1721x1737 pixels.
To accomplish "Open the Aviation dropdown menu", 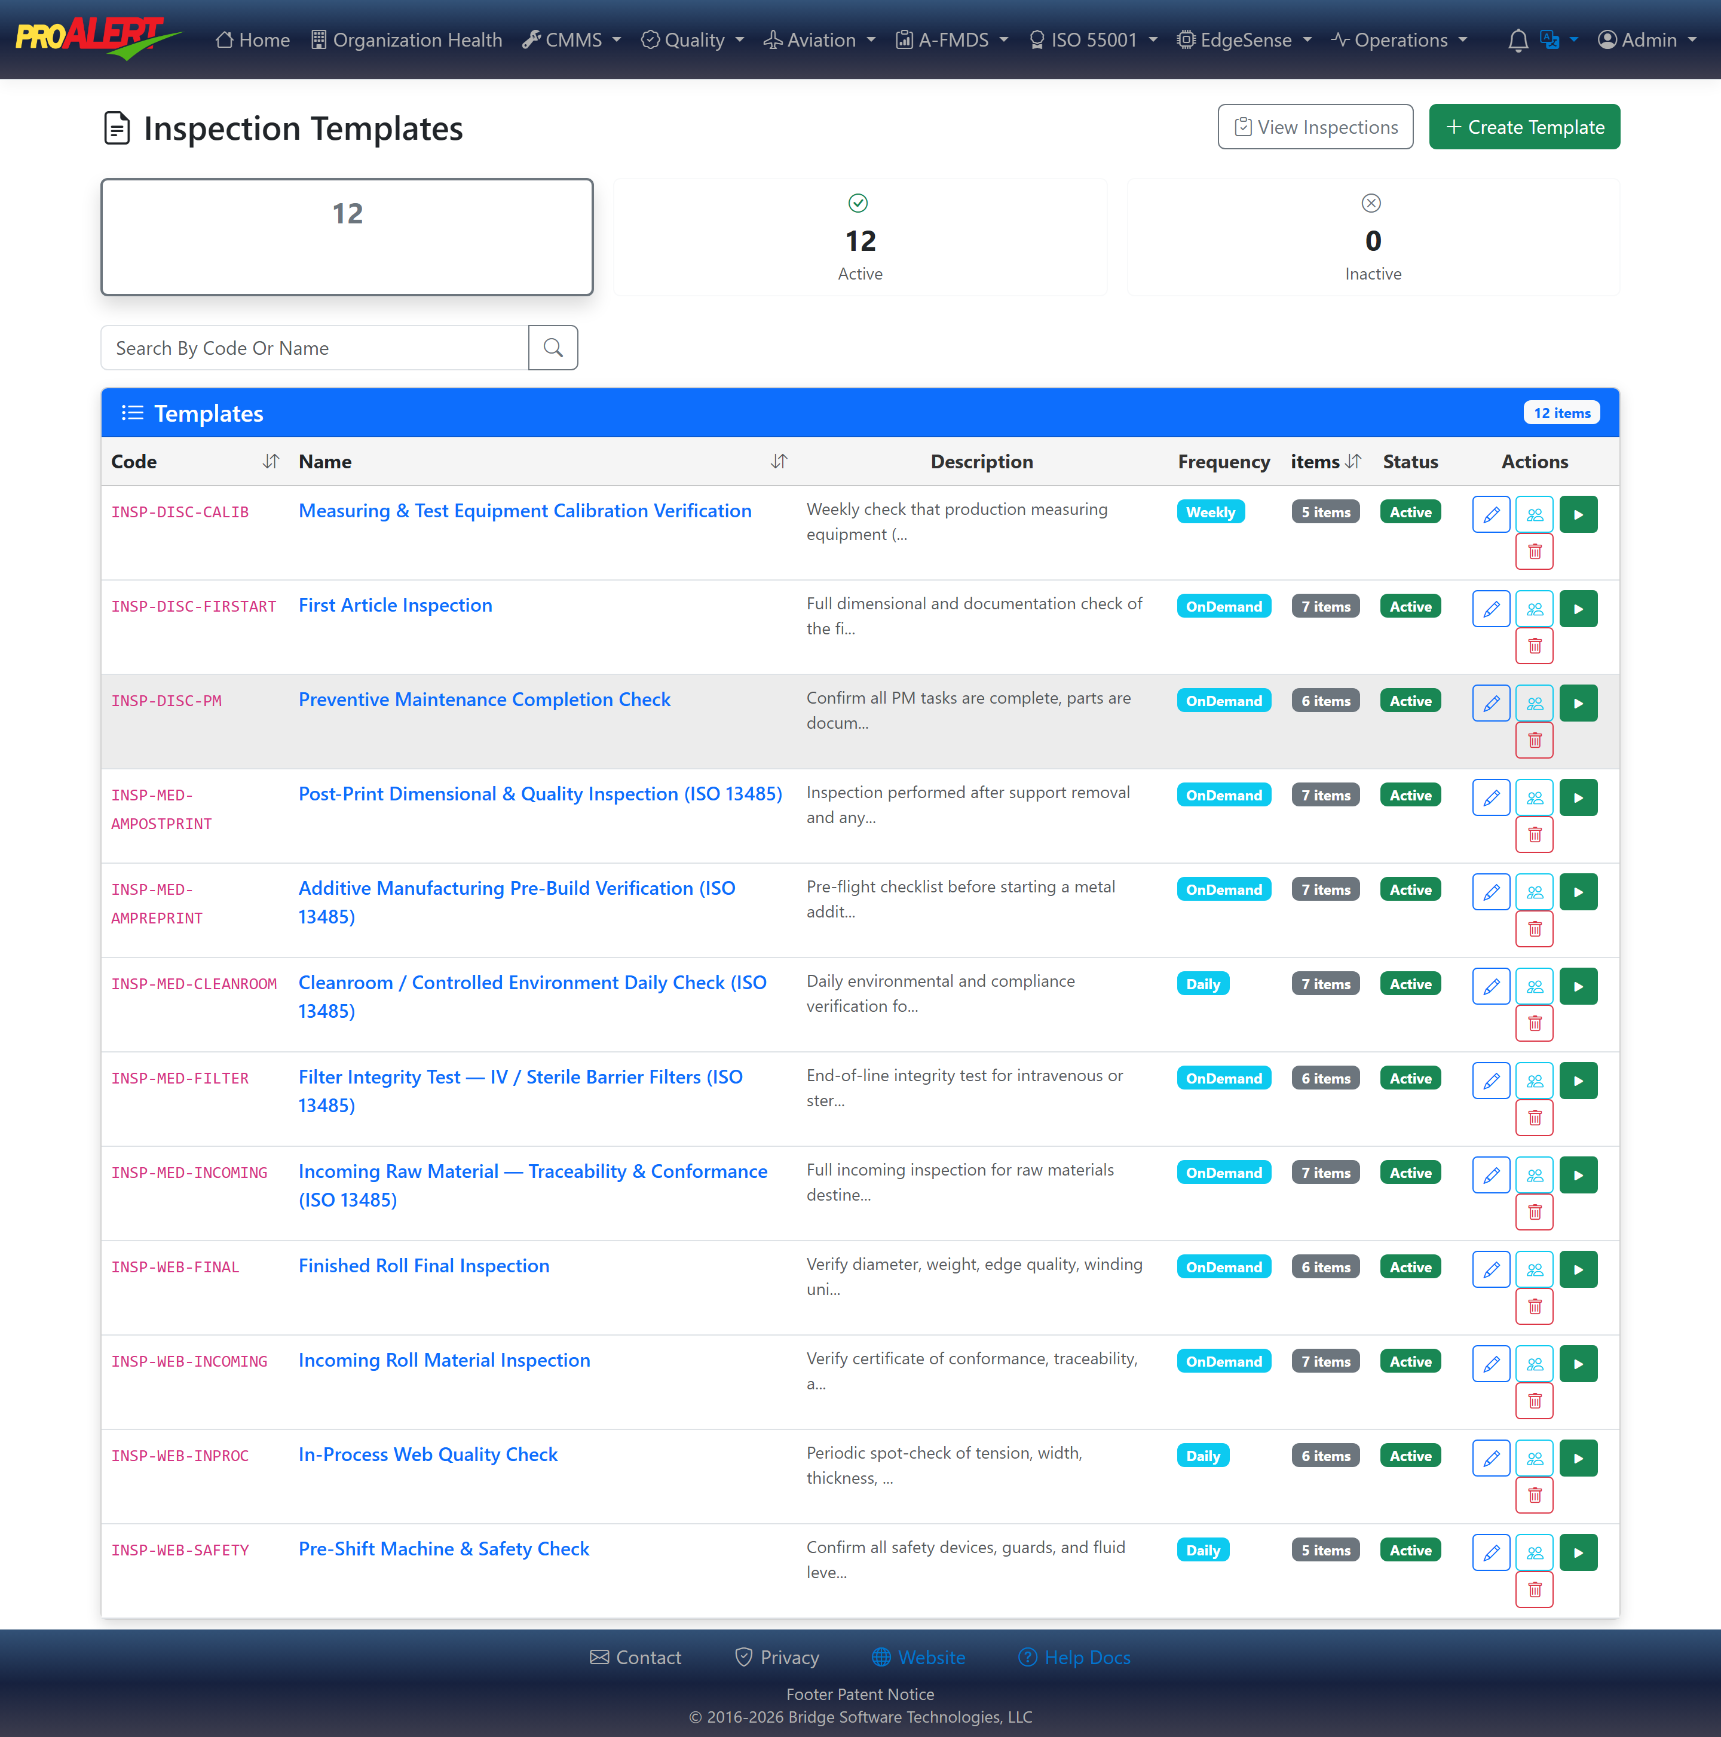I will point(820,41).
